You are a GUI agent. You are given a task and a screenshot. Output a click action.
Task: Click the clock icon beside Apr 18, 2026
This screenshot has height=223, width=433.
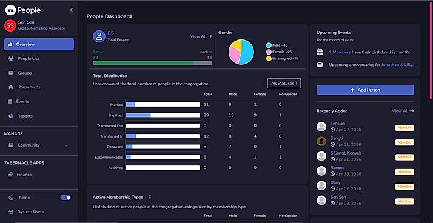333,174
